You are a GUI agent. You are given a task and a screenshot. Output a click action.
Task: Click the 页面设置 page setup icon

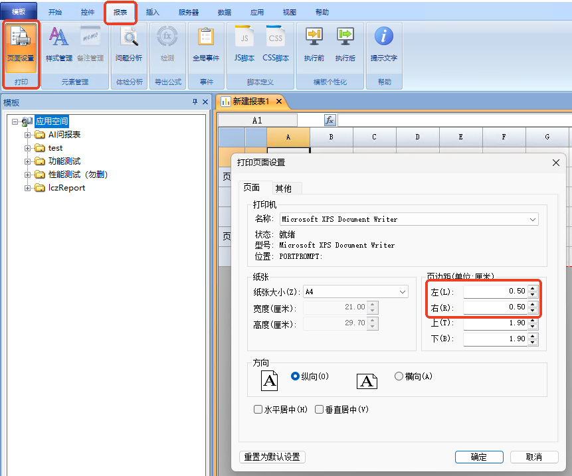pyautogui.click(x=21, y=45)
